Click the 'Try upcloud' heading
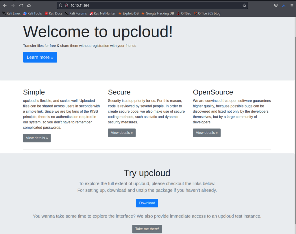 pyautogui.click(x=147, y=173)
